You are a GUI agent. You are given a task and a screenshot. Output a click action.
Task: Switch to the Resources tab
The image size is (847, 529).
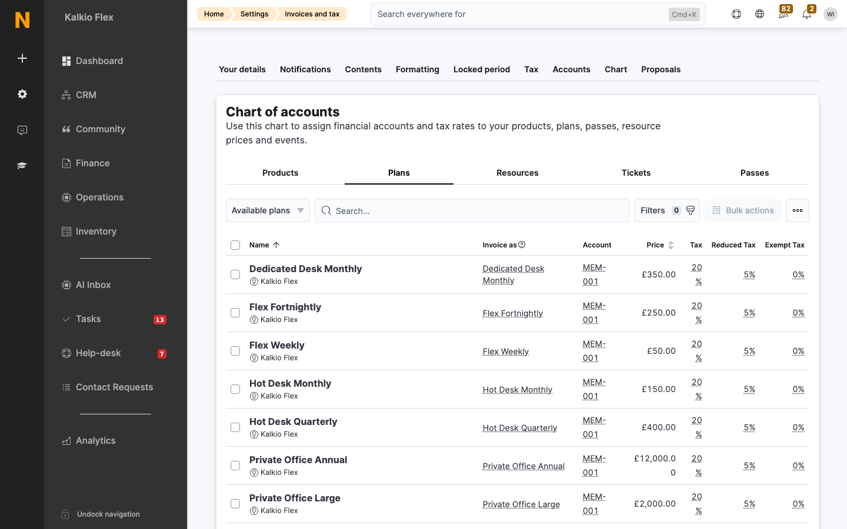pyautogui.click(x=518, y=173)
